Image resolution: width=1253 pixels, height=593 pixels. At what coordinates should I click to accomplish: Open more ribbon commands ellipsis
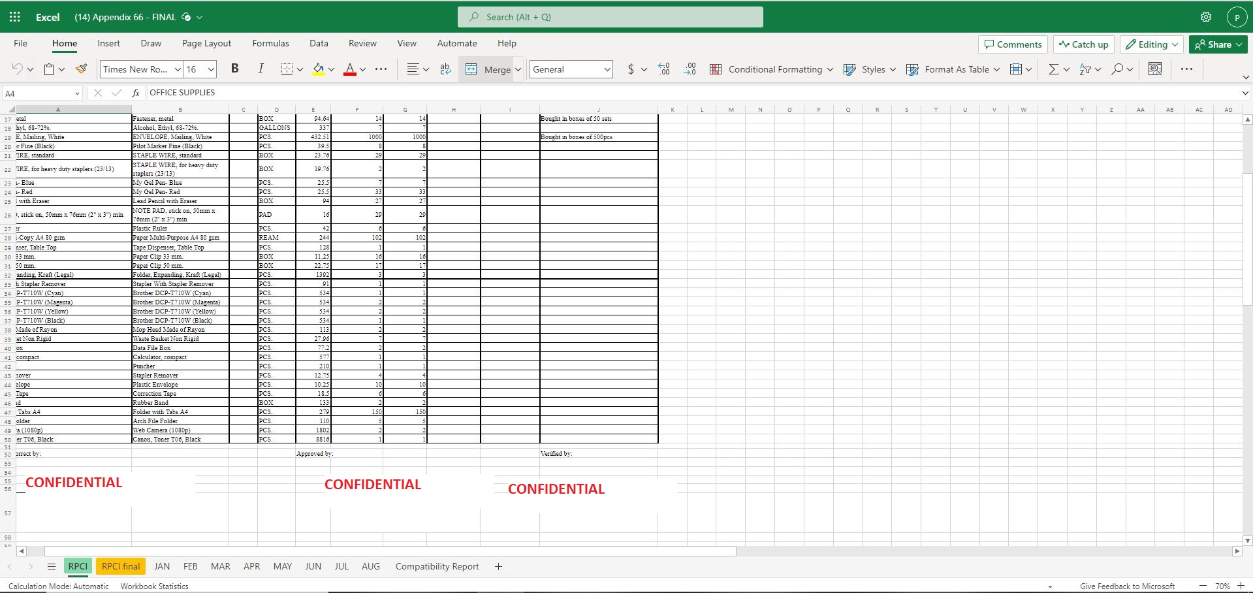click(1186, 69)
